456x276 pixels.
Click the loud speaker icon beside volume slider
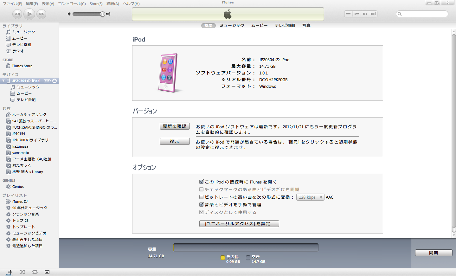click(108, 14)
